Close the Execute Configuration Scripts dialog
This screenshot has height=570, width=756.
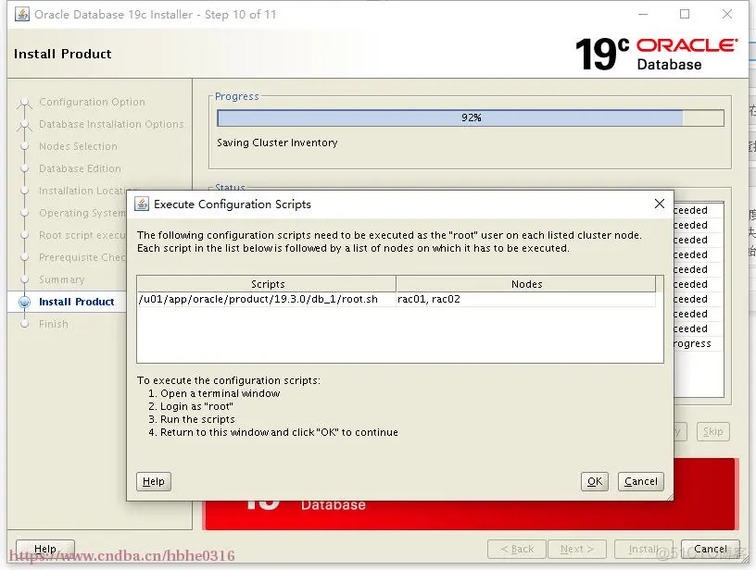tap(660, 204)
